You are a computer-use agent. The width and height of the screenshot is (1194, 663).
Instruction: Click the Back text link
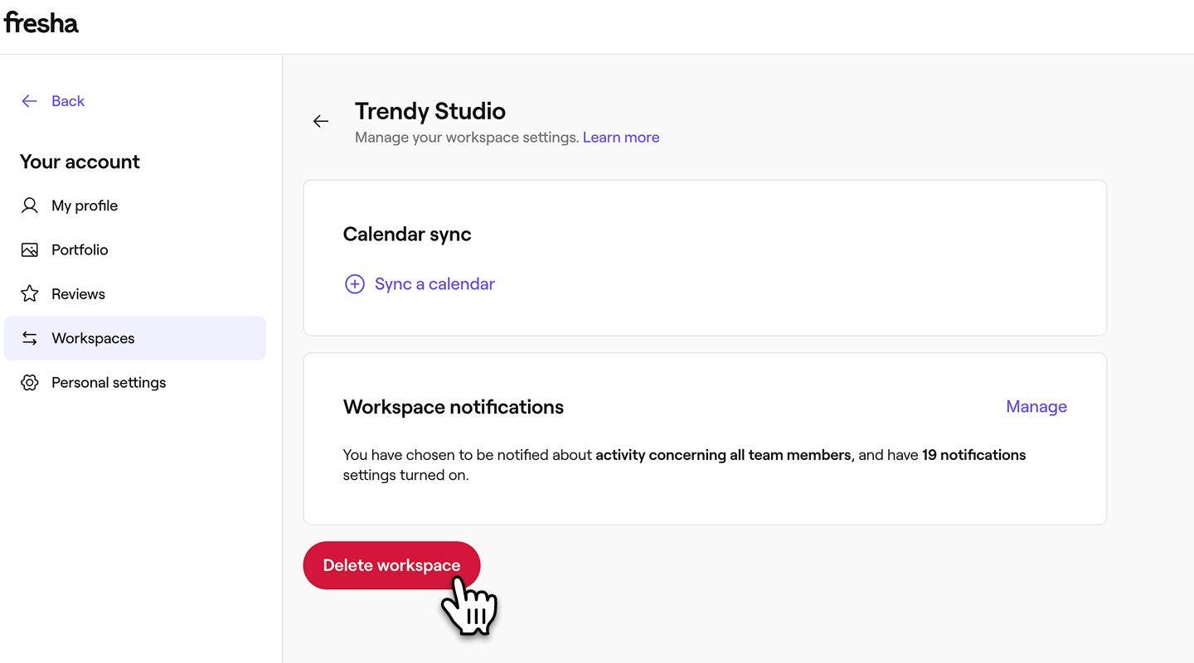pyautogui.click(x=68, y=101)
